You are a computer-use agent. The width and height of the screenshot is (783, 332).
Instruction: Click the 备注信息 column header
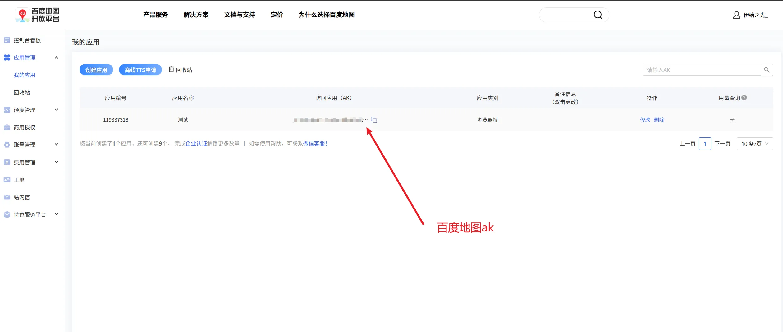click(x=565, y=98)
